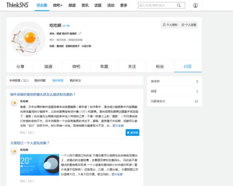Open 个人资料 profile info button
233x186 pixels.
pyautogui.click(x=170, y=25)
